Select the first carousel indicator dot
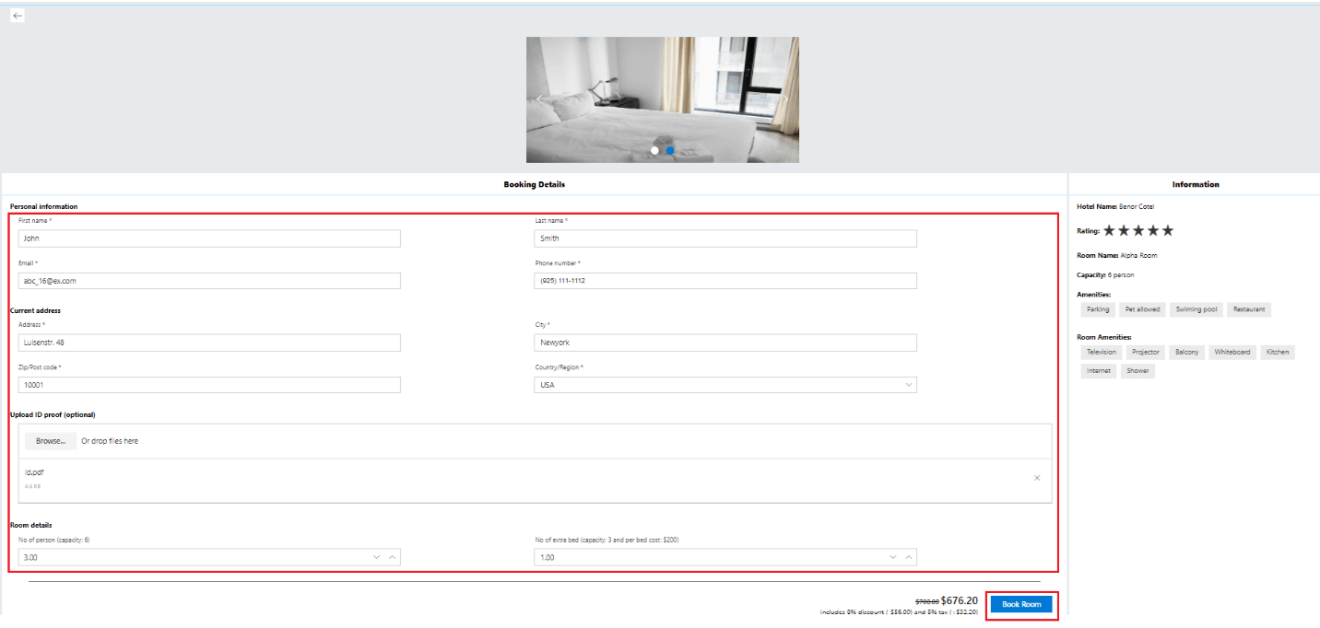 pos(654,150)
